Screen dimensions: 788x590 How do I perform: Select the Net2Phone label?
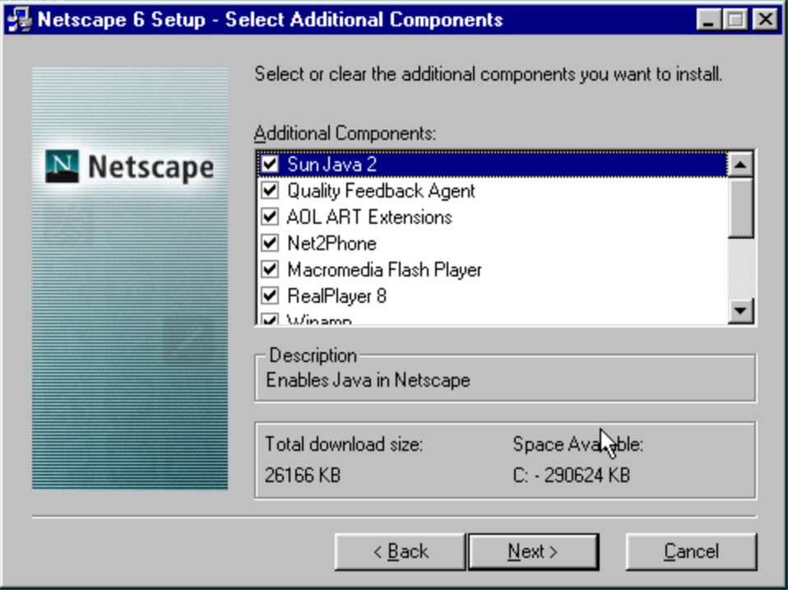[331, 244]
